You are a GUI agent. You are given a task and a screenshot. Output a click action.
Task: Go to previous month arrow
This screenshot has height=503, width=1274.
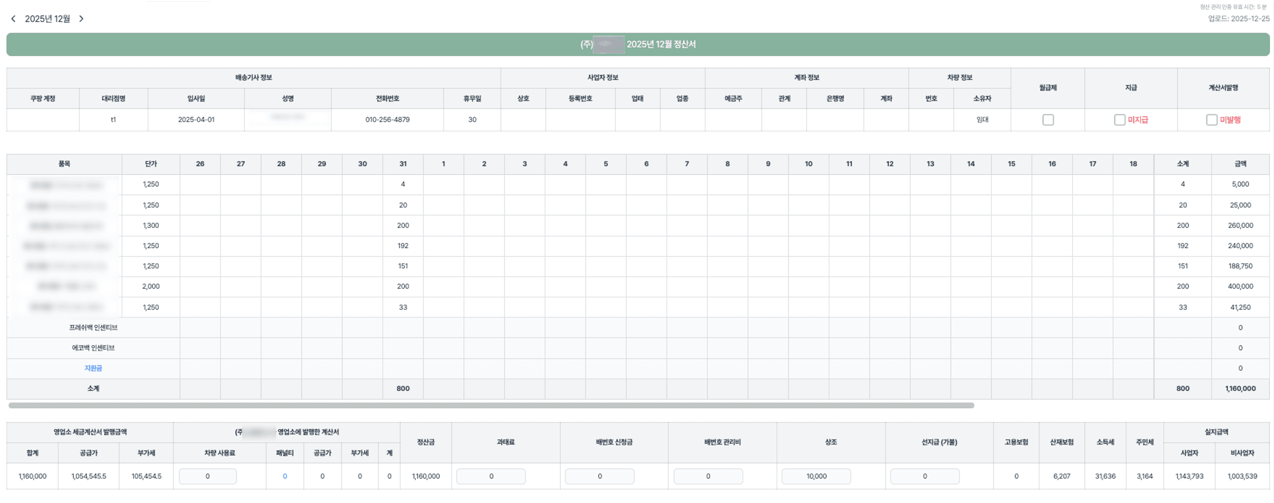[x=13, y=19]
